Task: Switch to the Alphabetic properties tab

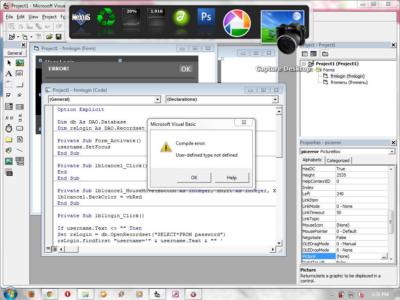Action: (x=312, y=160)
